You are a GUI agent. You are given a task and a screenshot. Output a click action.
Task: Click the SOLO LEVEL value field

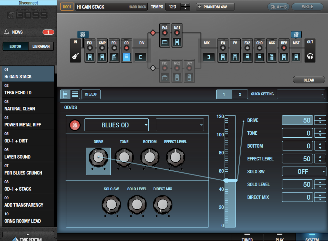coord(297,184)
